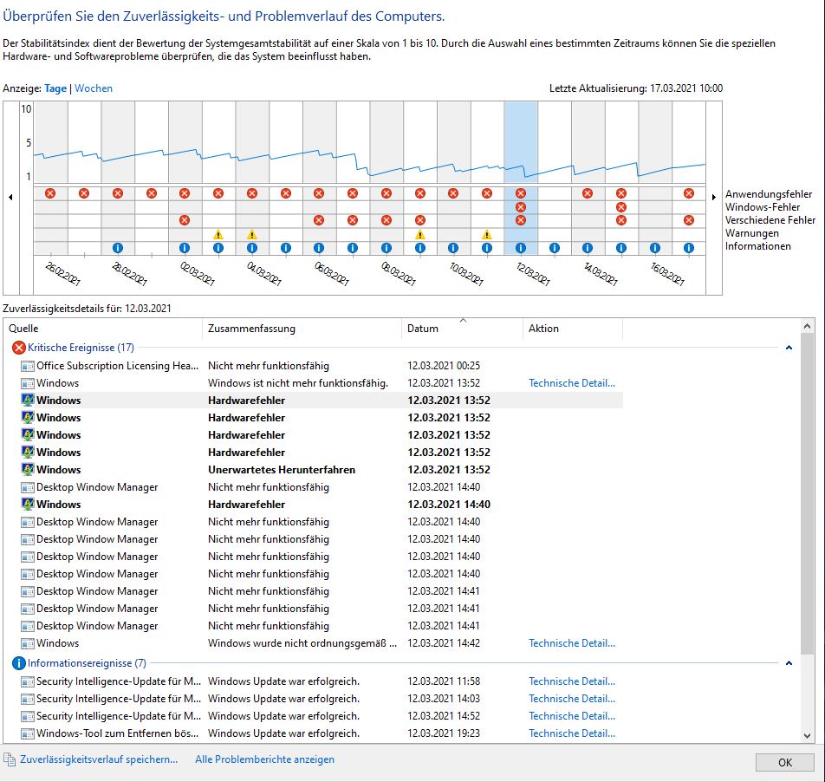Open Technische Details for 19:23 Windows-Tool update
The height and width of the screenshot is (782, 825).
tap(572, 733)
